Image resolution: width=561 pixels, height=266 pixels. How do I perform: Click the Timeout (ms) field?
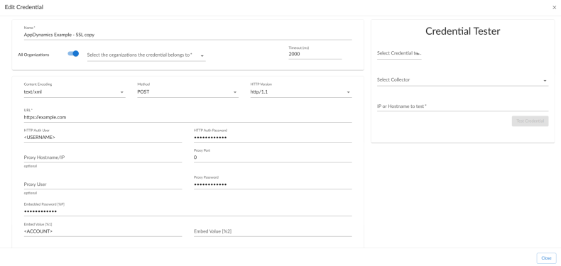coord(315,55)
